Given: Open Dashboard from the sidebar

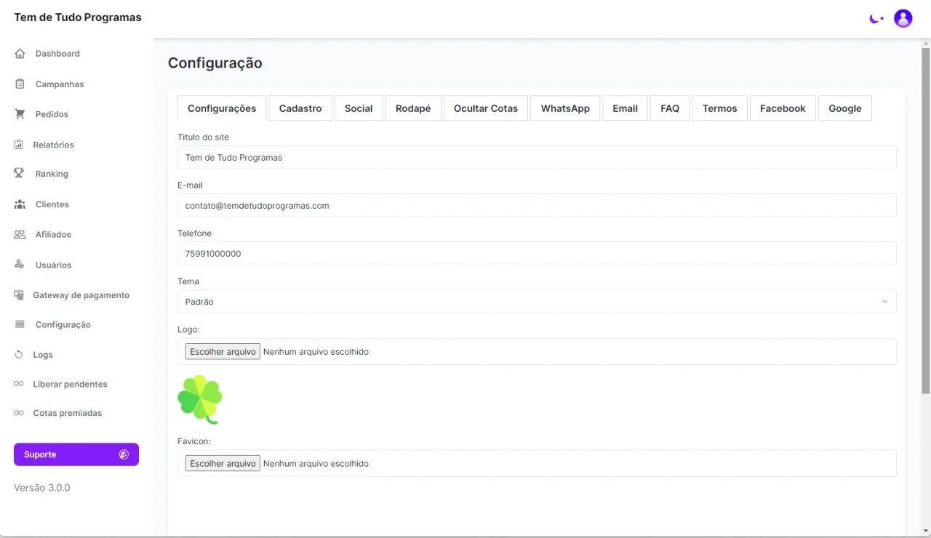Looking at the screenshot, I should [57, 54].
